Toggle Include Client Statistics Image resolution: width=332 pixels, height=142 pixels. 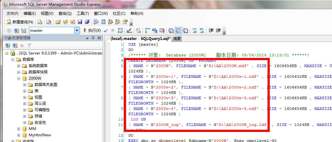tap(155, 31)
